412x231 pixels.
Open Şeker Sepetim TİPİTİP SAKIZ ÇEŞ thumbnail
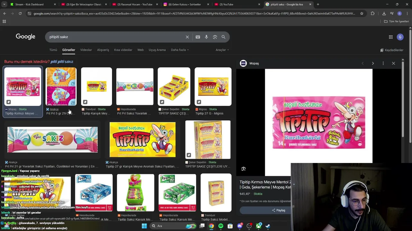click(x=174, y=87)
